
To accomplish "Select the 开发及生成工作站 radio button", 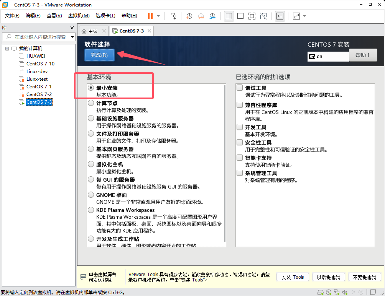I will point(91,239).
